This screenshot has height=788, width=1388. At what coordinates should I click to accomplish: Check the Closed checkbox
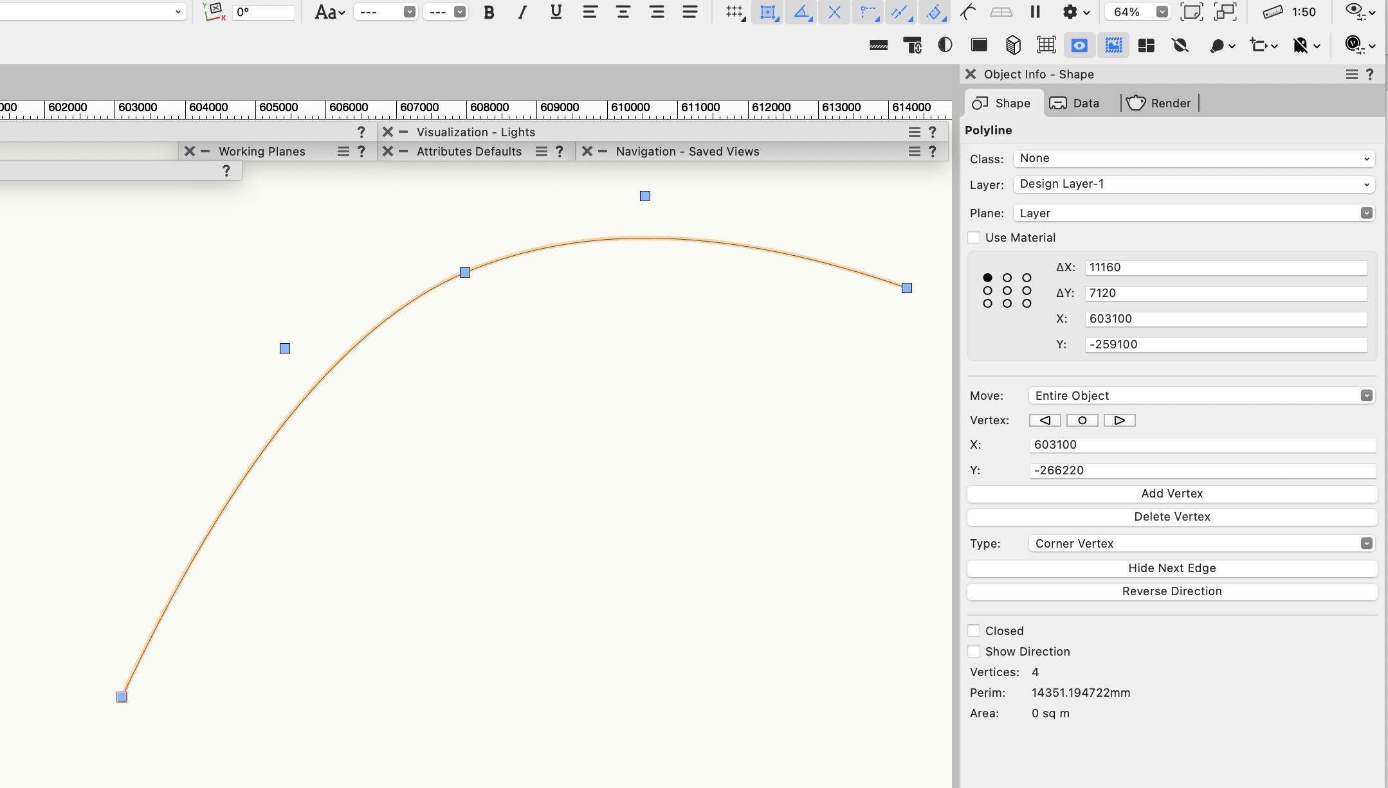coord(974,631)
